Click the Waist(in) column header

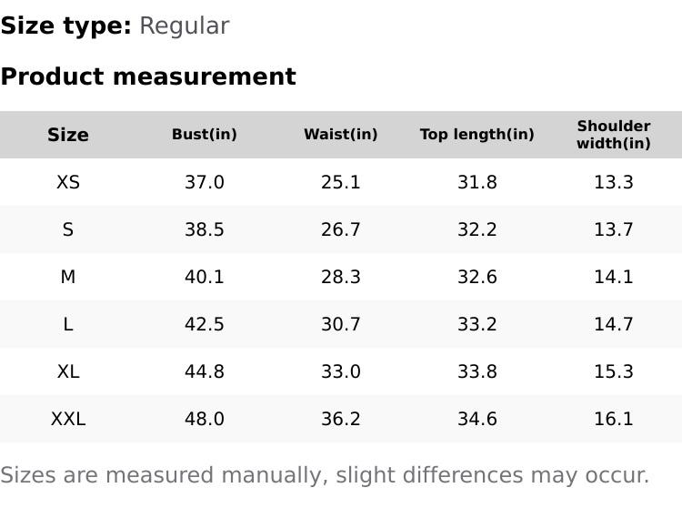(x=341, y=135)
